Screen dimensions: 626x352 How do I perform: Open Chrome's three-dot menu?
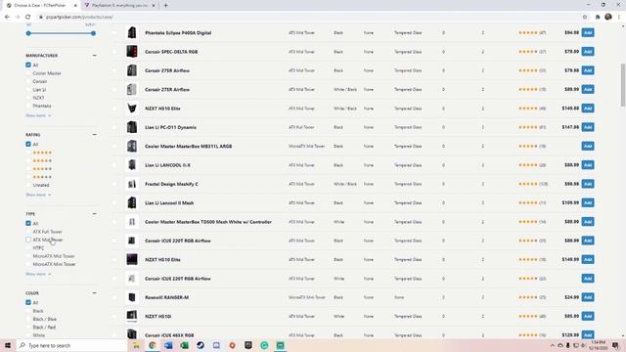click(619, 17)
